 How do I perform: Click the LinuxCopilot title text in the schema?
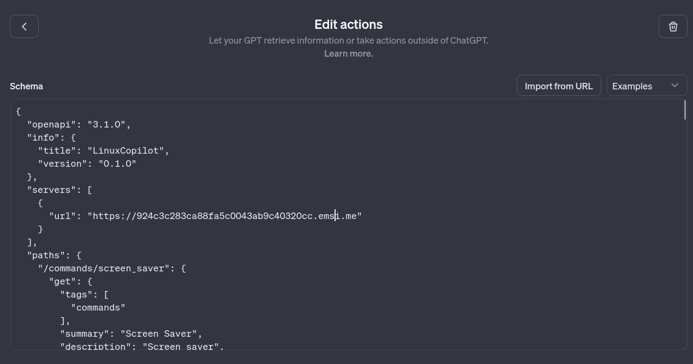[128, 150]
